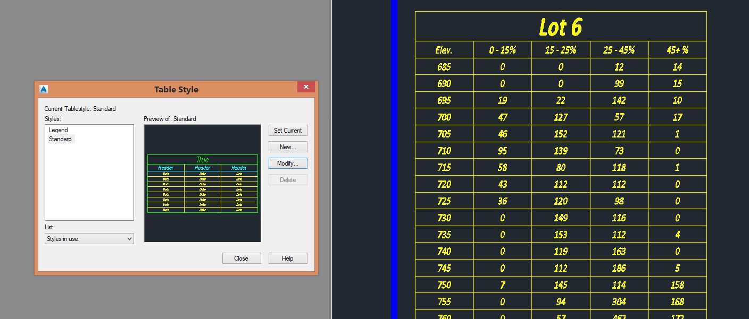The height and width of the screenshot is (319, 749).
Task: Select the '0 - 15%' header cell
Action: 503,50
